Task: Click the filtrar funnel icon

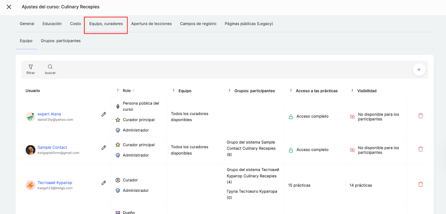Action: [x=31, y=67]
